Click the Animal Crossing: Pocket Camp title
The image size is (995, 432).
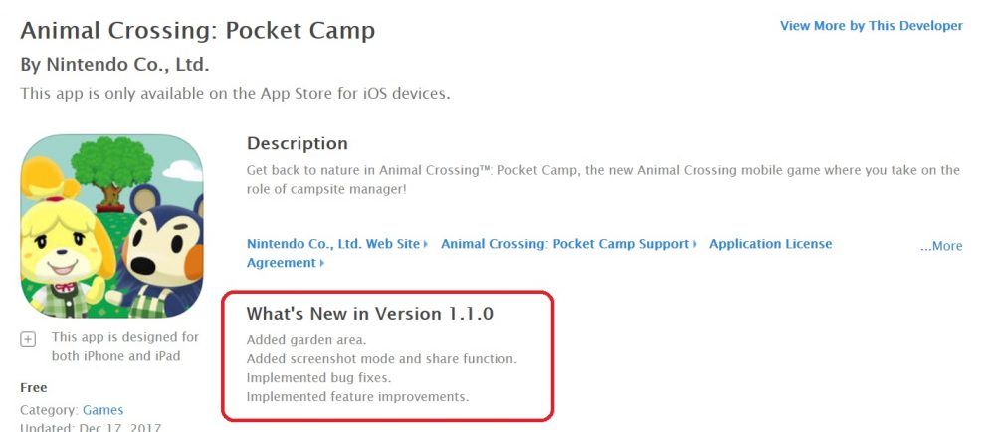click(x=198, y=31)
